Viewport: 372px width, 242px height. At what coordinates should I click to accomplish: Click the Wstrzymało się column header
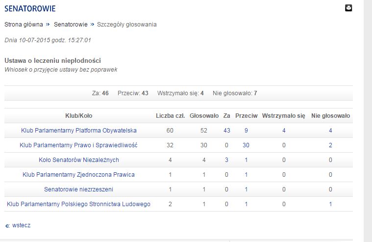pos(283,116)
